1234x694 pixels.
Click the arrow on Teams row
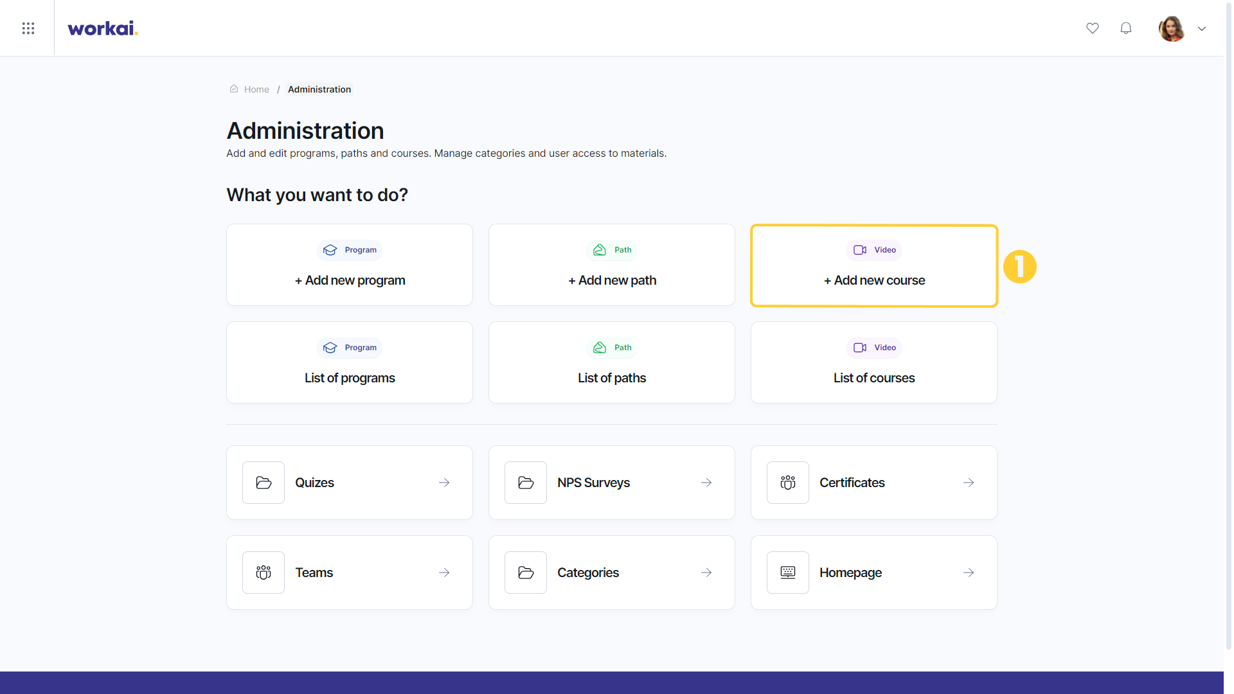[444, 573]
